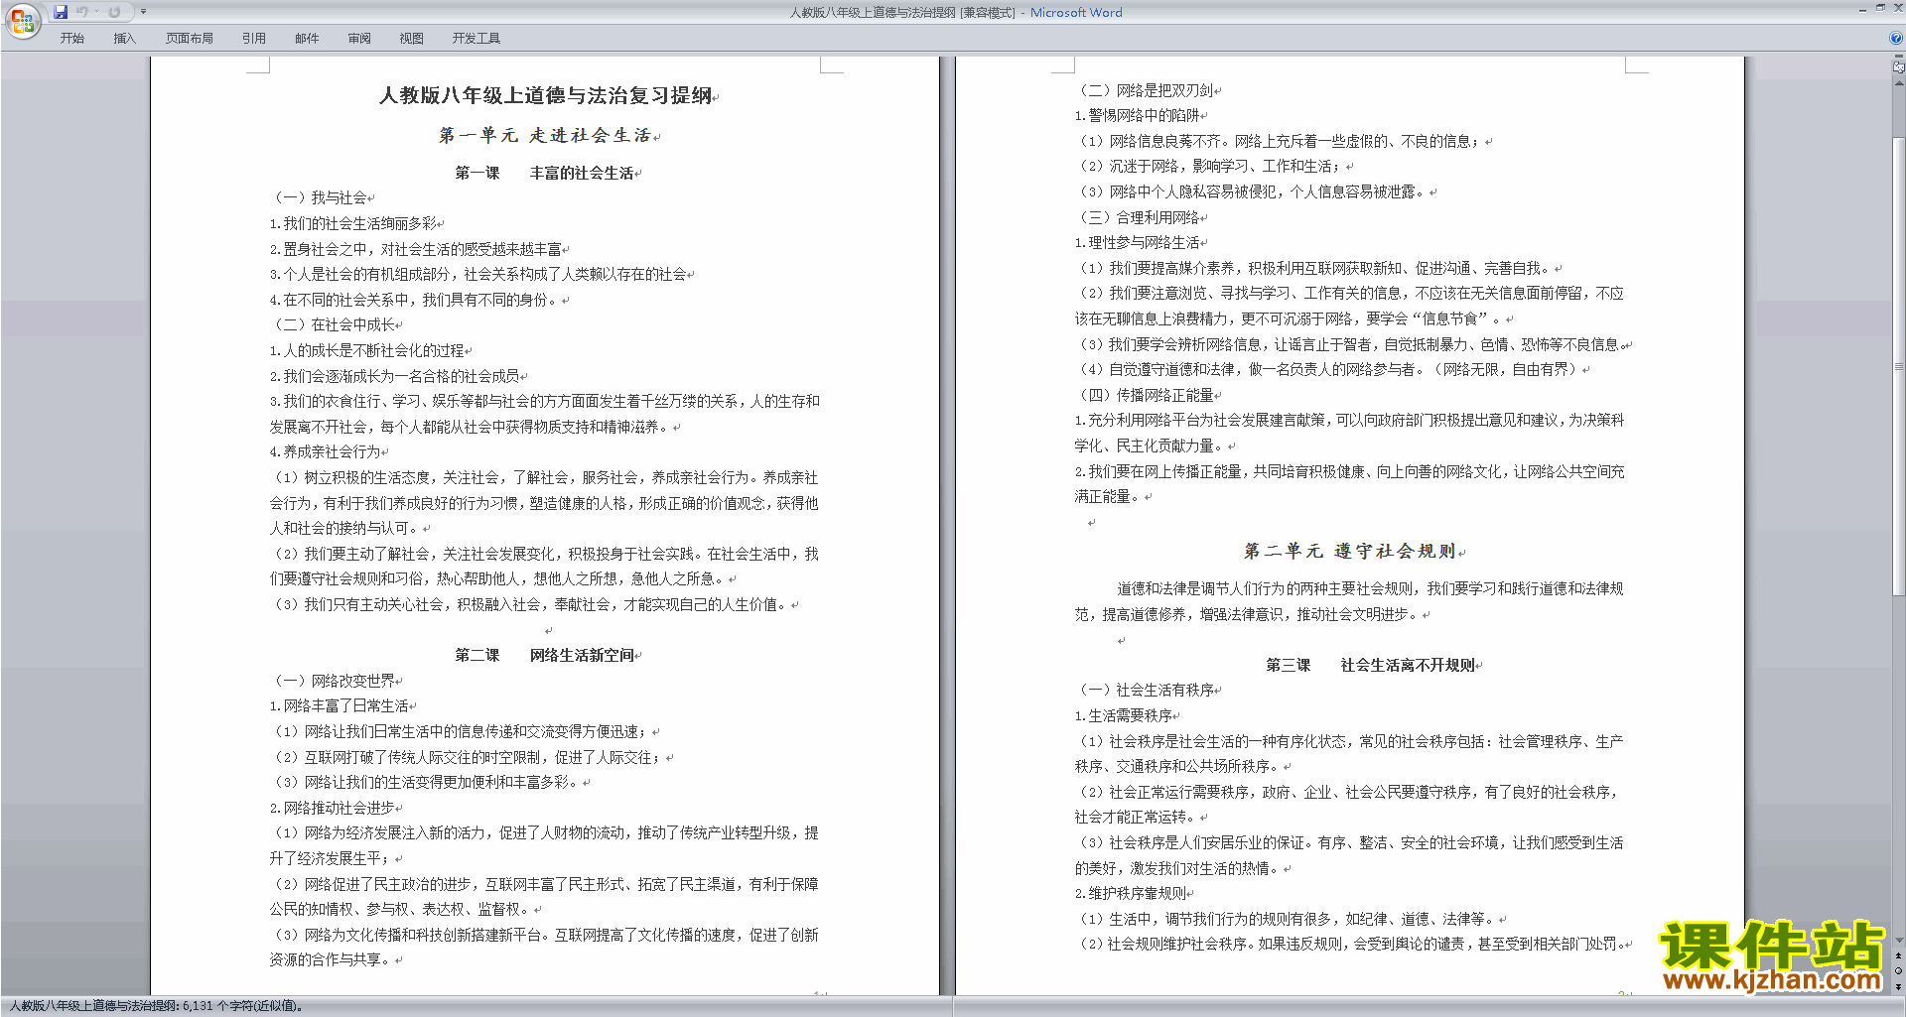
Task: Click line 1.生活需要秩序
Action: (1123, 715)
